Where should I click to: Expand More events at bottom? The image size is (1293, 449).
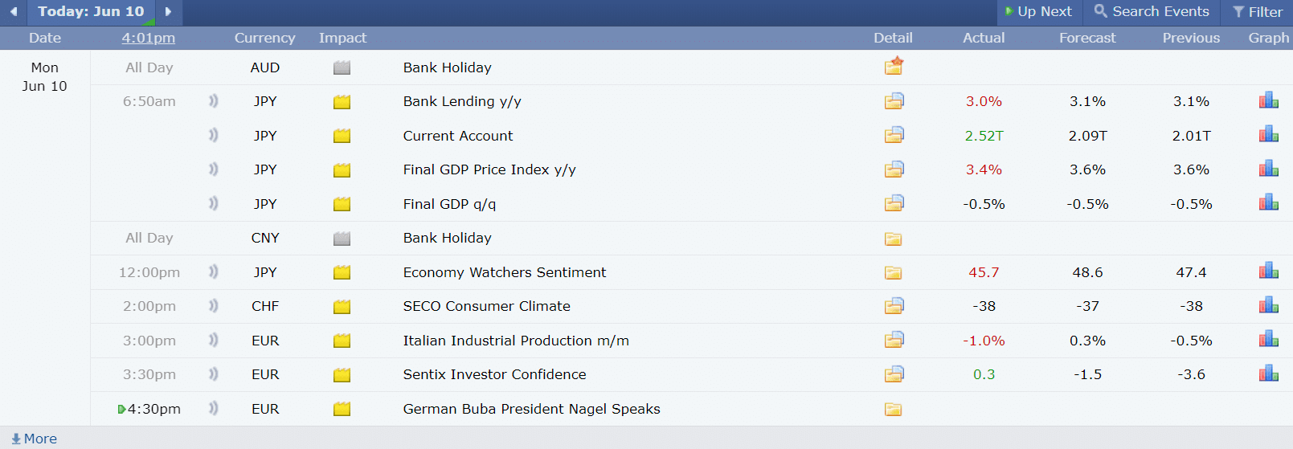coord(34,439)
